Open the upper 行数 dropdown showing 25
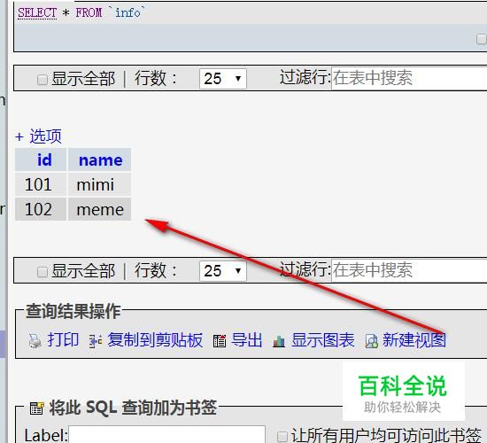This screenshot has width=487, height=443. coord(223,79)
